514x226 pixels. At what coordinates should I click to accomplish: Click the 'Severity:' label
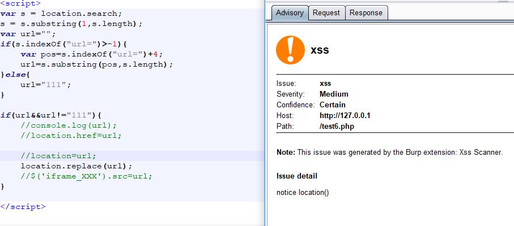point(291,94)
